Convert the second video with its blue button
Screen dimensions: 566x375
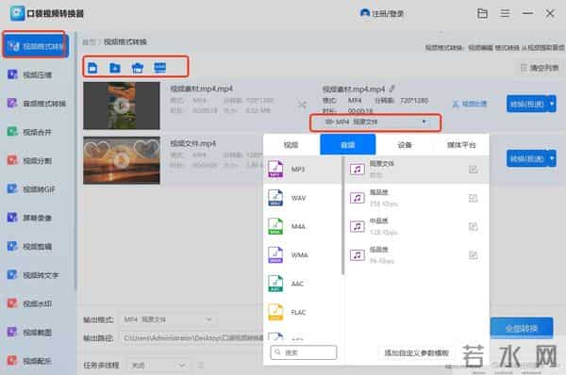pyautogui.click(x=527, y=158)
